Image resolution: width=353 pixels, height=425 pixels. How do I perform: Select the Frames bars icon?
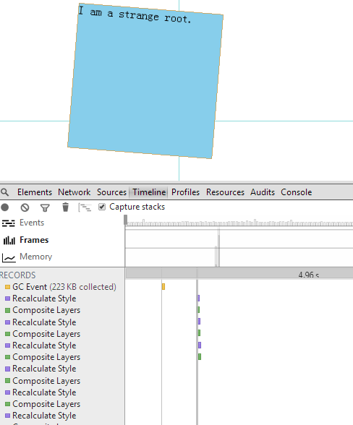[x=9, y=240]
